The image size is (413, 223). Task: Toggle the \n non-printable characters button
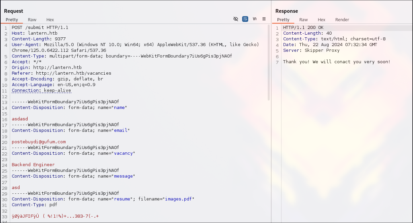[255, 19]
